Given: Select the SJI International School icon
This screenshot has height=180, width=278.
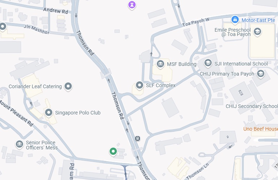Looking at the screenshot, I should (208, 63).
